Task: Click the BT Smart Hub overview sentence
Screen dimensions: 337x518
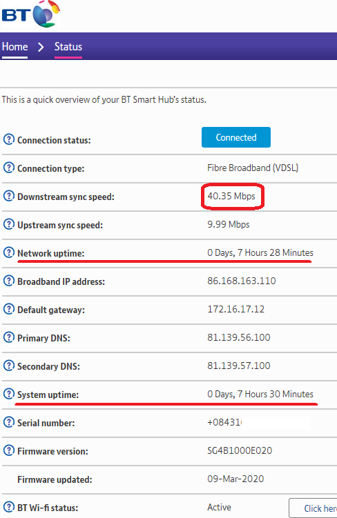Action: tap(104, 99)
